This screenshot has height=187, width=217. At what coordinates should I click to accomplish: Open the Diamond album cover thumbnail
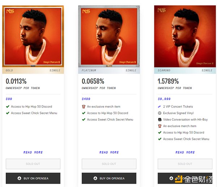(x=185, y=36)
